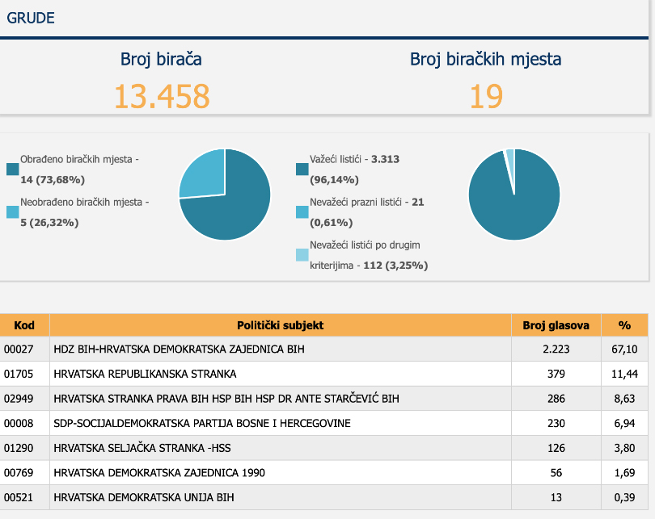Click the processed polling stations pie chart
655x519 pixels.
(225, 195)
